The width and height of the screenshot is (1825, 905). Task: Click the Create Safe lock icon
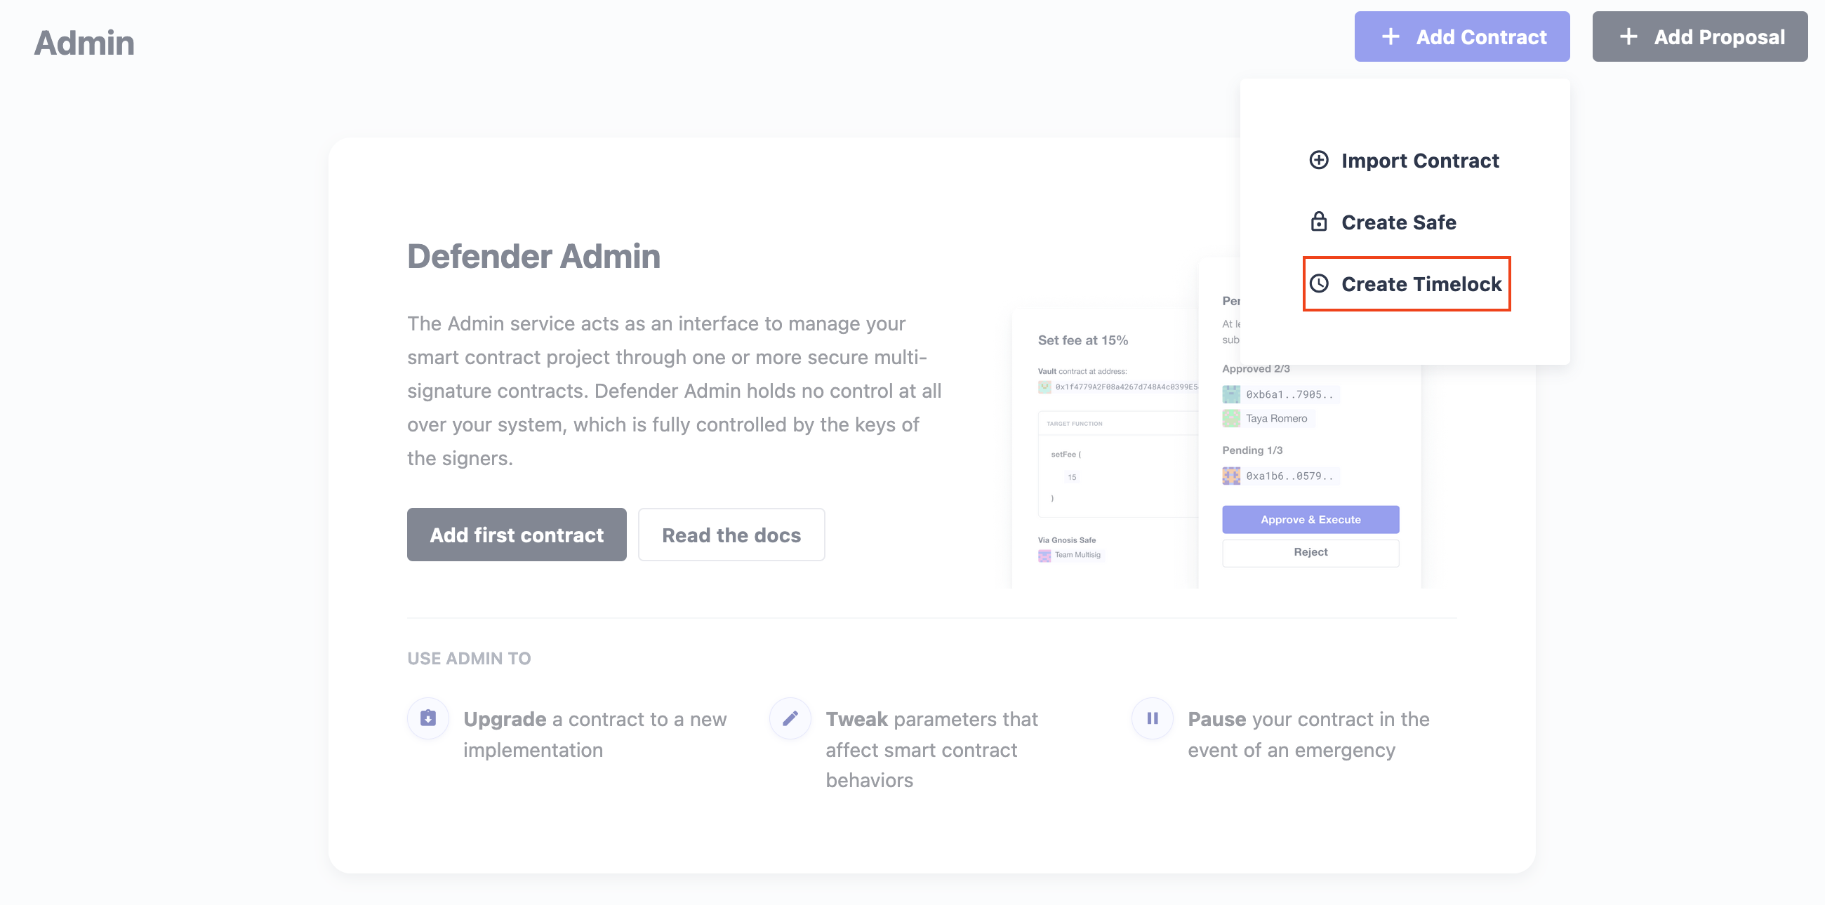(x=1318, y=222)
